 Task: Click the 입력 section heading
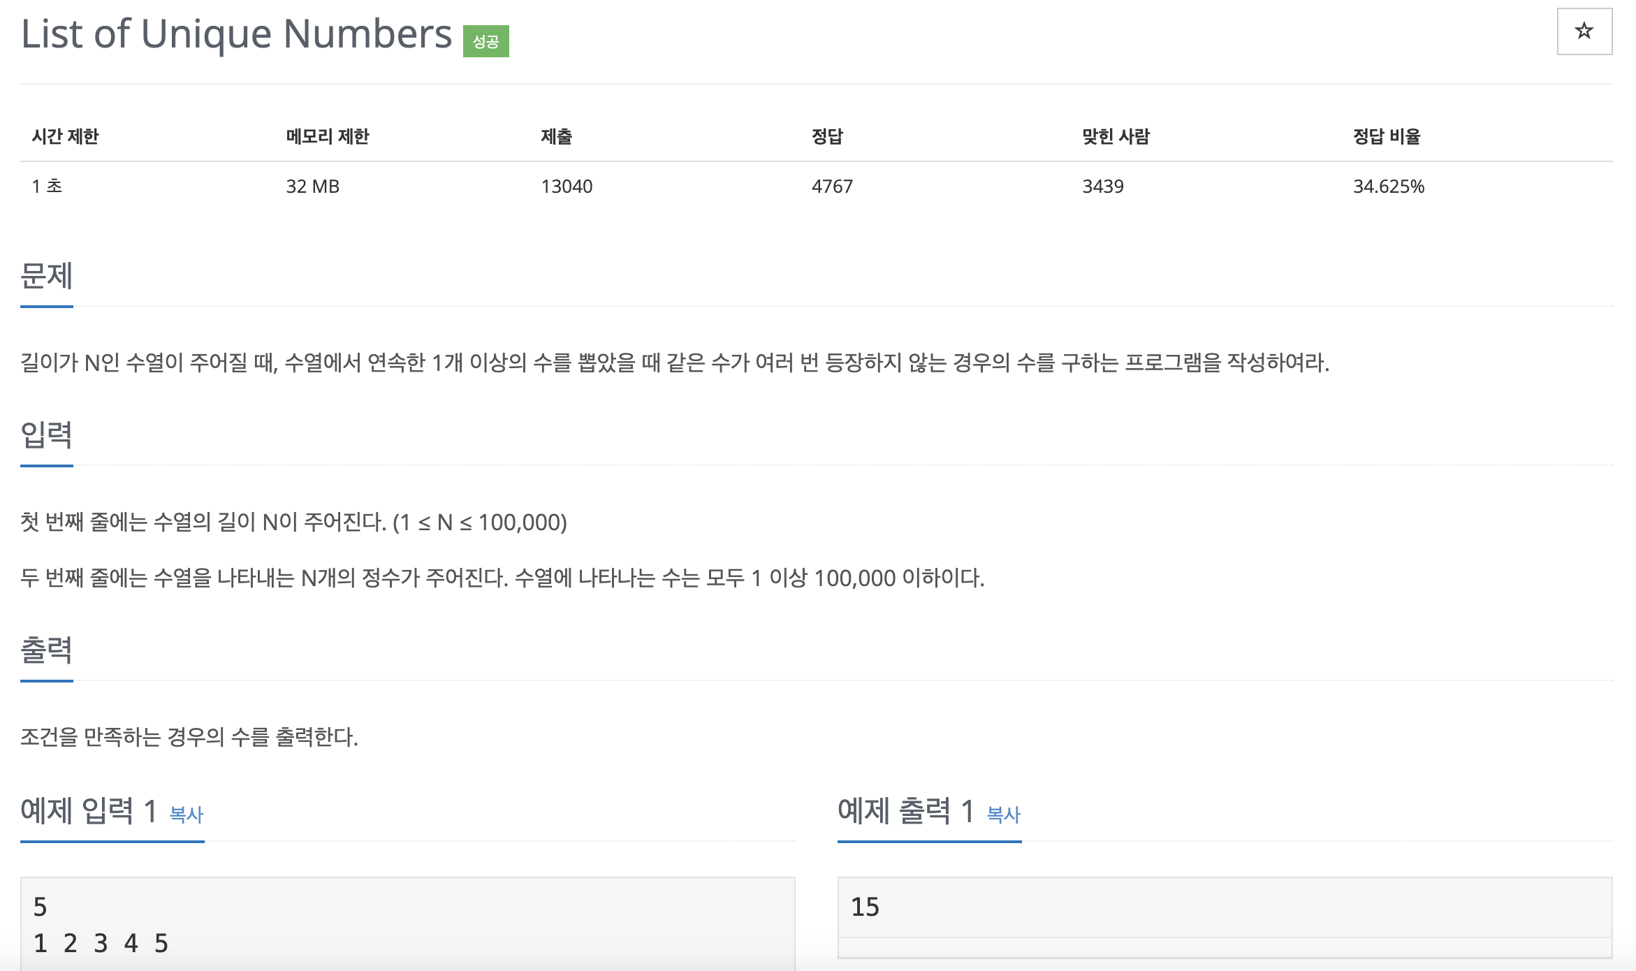point(47,435)
